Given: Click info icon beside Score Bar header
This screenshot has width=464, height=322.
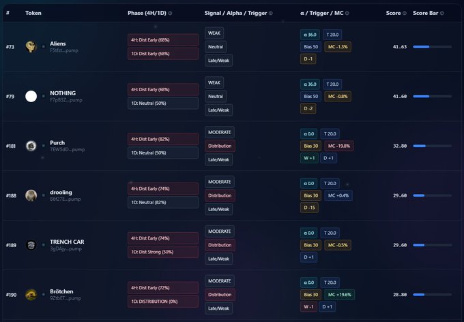Looking at the screenshot, I should [x=441, y=14].
